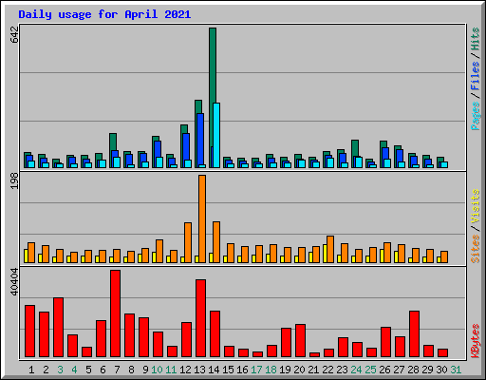Screen dimensions: 486x380
Task: Click day label 30 on the x-axis
Action: [441, 370]
